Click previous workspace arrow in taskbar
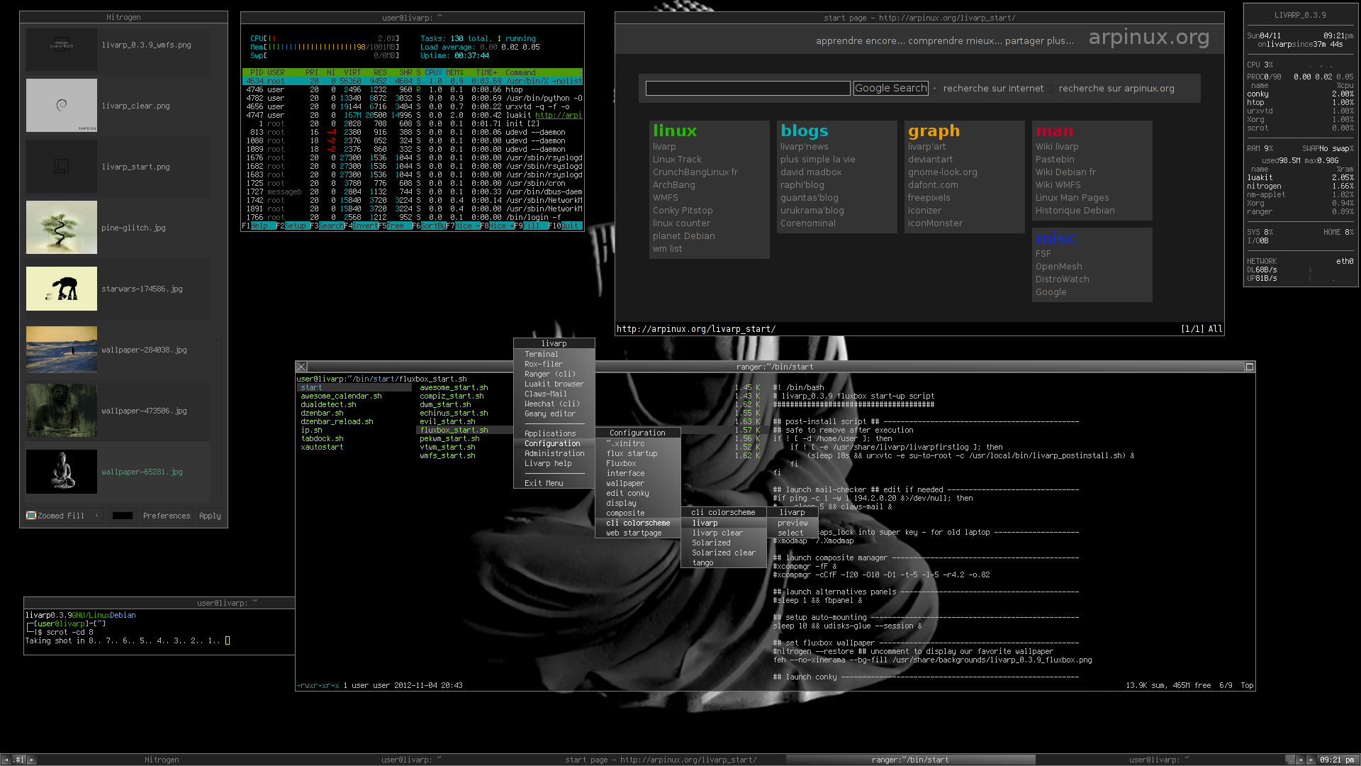Image resolution: width=1361 pixels, height=766 pixels. (x=6, y=760)
